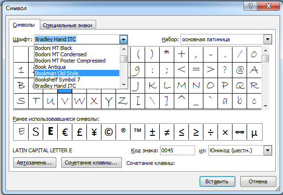Image resolution: width=283 pixels, height=195 pixels.
Task: Open dialog help with the question mark button
Action: point(250,6)
